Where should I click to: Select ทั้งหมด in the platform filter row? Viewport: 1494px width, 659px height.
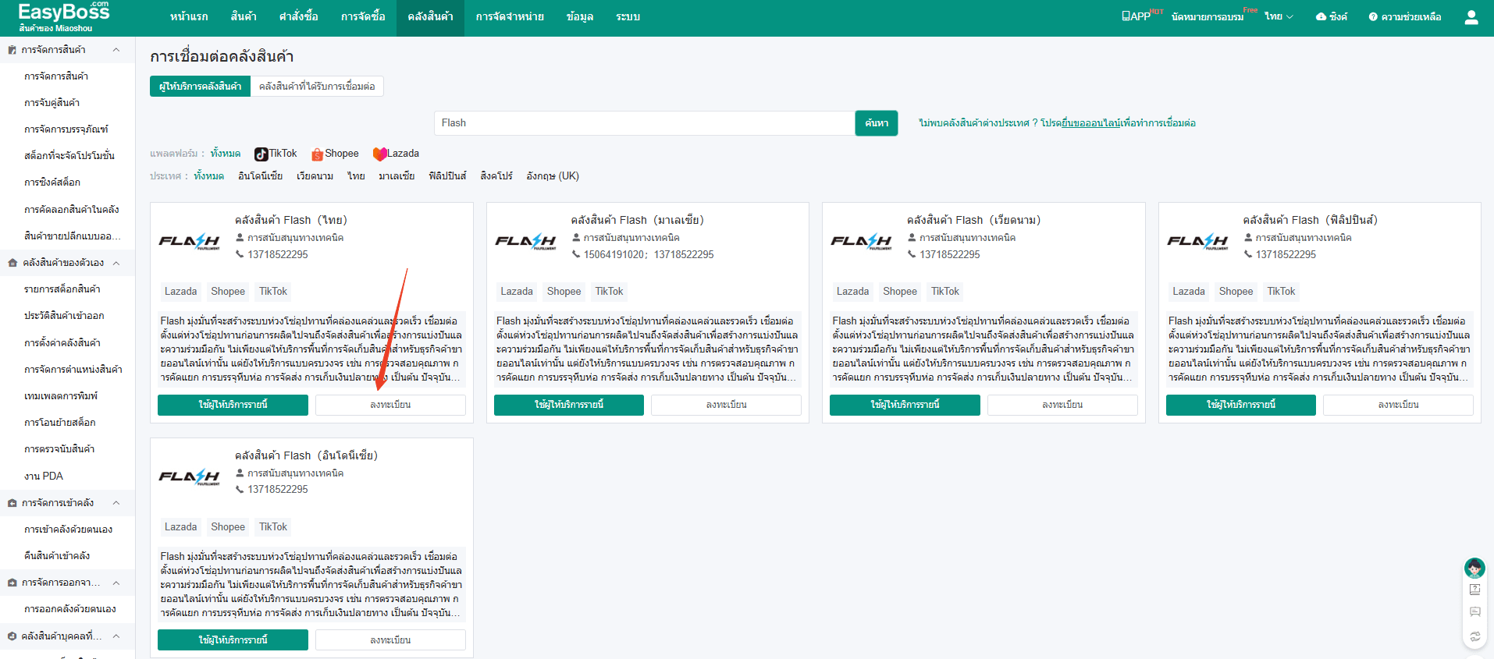225,154
